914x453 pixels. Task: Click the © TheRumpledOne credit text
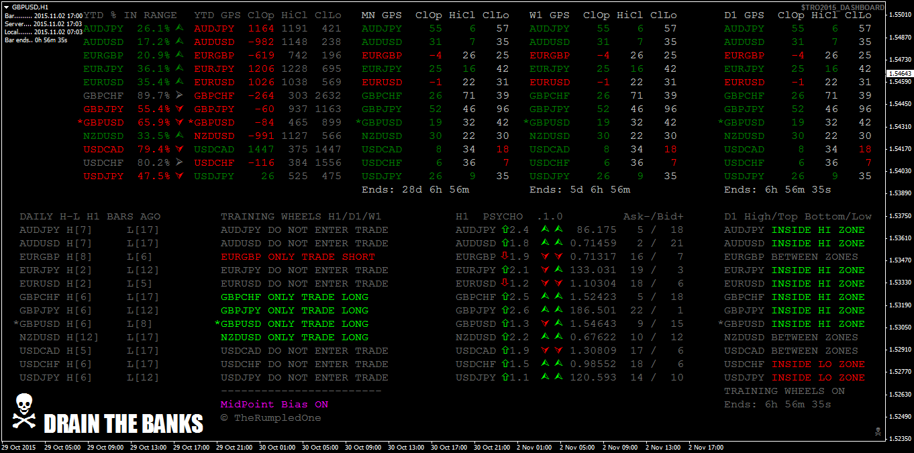[x=270, y=418]
